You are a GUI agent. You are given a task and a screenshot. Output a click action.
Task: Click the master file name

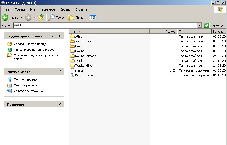(80, 70)
